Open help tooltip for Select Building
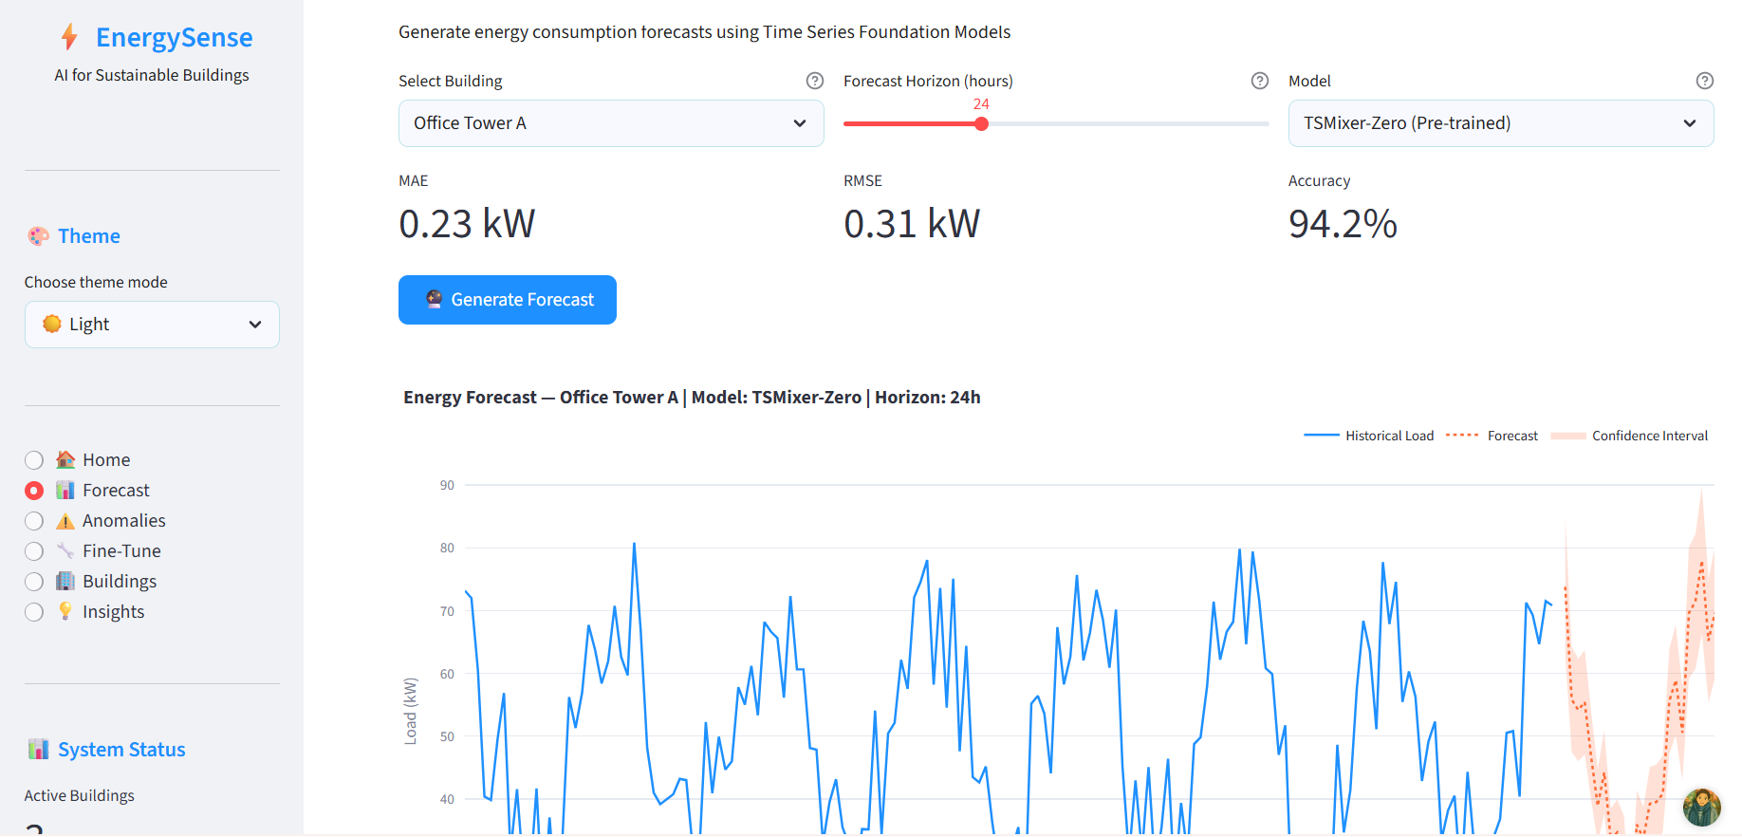This screenshot has height=837, width=1742. [815, 81]
